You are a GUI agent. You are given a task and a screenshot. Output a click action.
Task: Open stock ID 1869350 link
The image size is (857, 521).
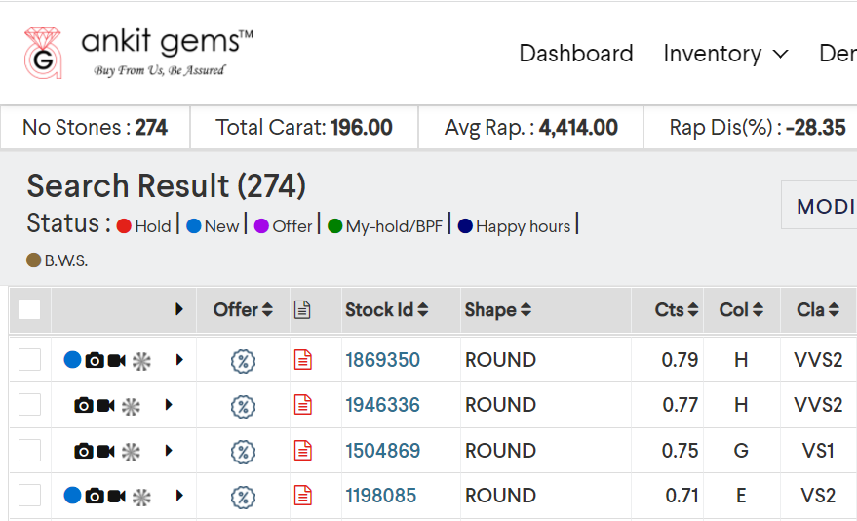click(382, 360)
